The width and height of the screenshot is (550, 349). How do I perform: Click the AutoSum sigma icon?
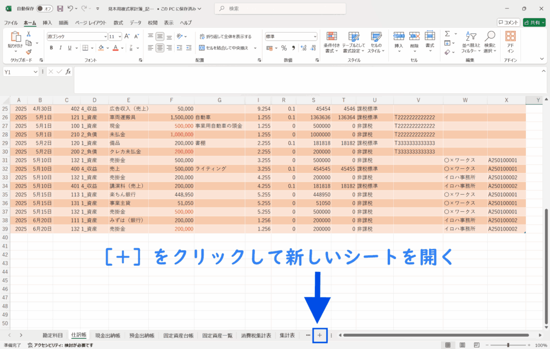pos(447,34)
